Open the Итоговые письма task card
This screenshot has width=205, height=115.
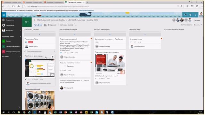[x=145, y=43]
